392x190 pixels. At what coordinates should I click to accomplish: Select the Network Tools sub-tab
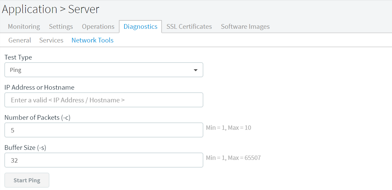click(x=92, y=40)
